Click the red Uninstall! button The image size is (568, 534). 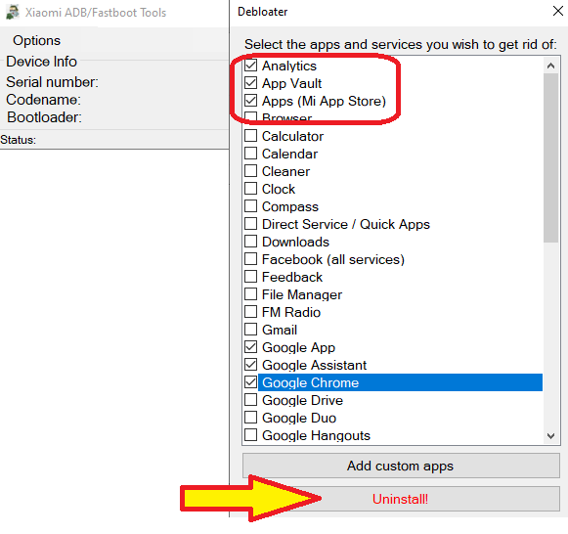[401, 499]
